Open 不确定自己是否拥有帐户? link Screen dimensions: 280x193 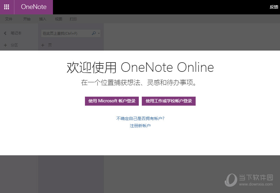(140, 118)
